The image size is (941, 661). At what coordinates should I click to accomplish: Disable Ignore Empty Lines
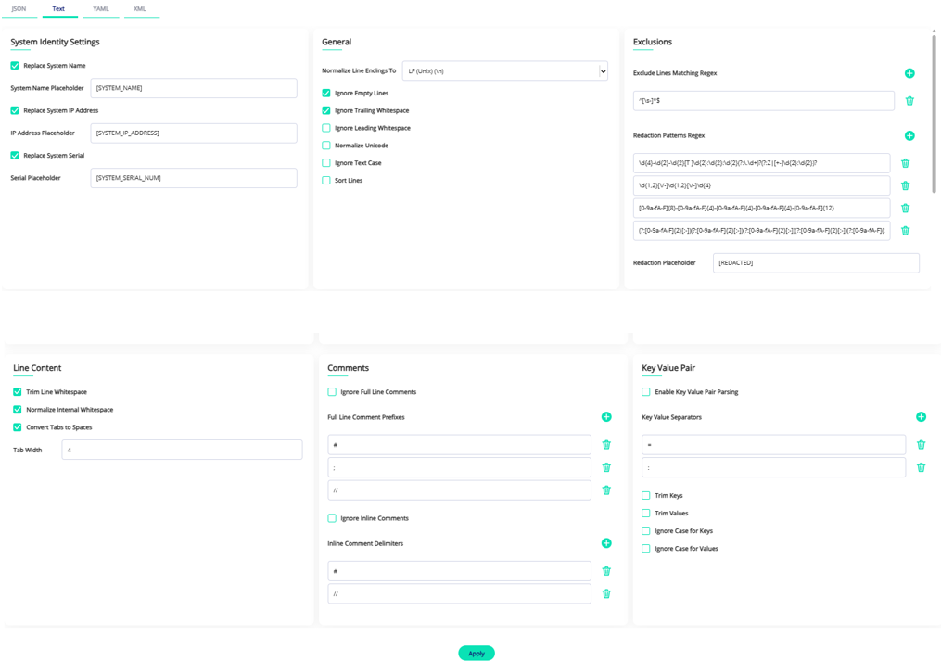click(325, 93)
